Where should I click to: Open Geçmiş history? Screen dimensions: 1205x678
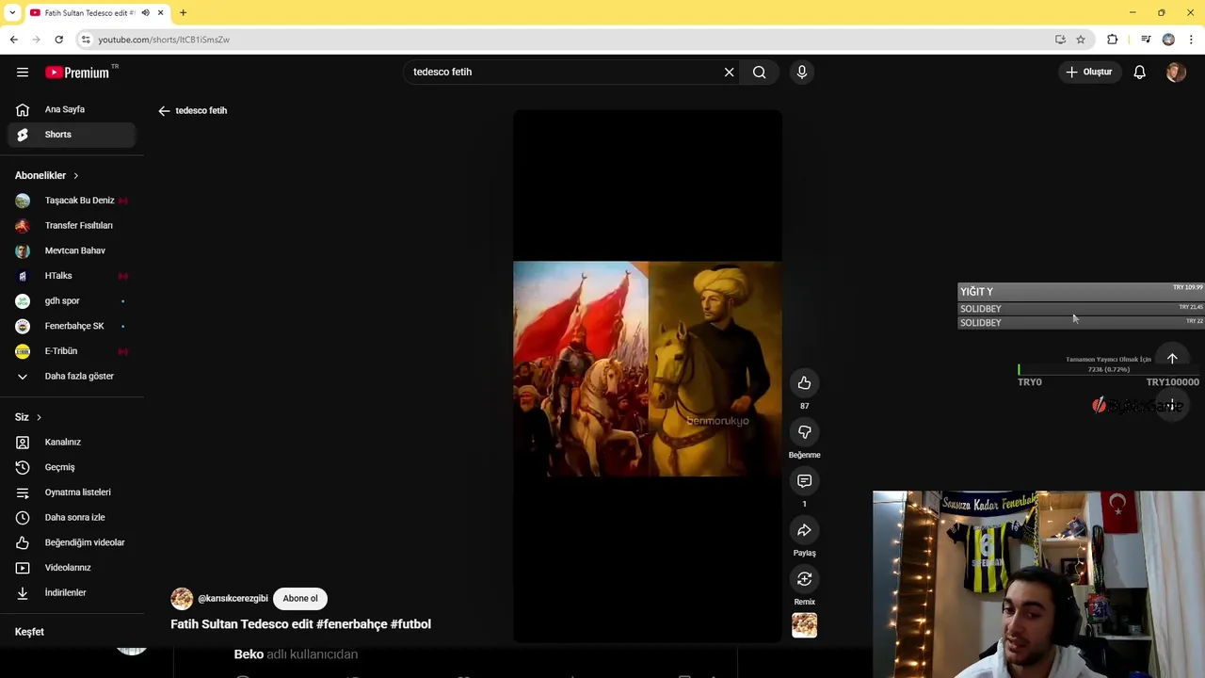click(x=72, y=467)
